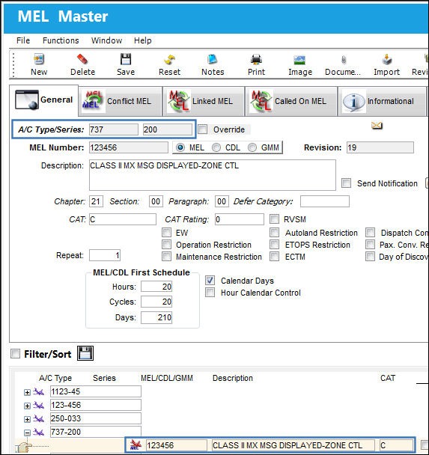Toggle ETOPS Restriction checkbox

(x=274, y=244)
